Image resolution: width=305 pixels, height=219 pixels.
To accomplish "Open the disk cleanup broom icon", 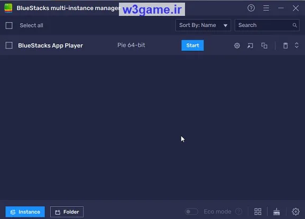I will [x=276, y=212].
